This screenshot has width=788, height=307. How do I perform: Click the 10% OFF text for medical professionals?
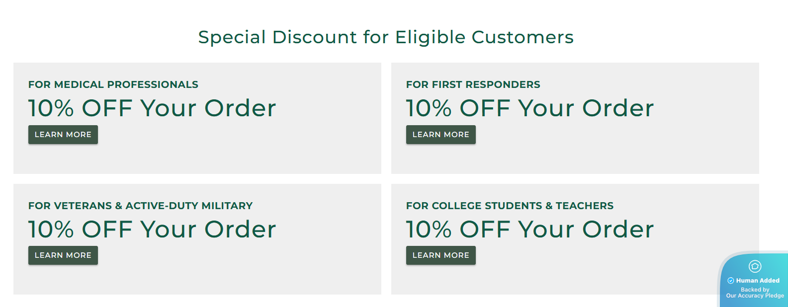click(152, 108)
